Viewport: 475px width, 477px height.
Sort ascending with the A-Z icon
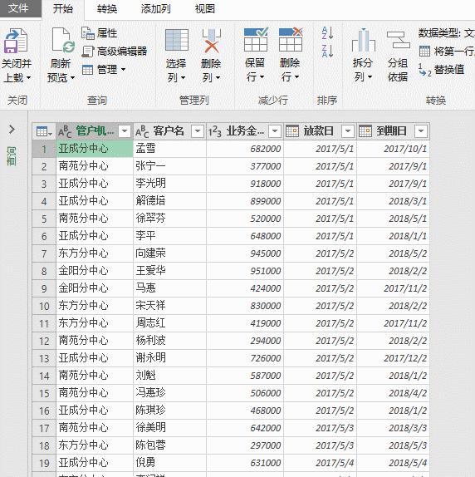click(328, 33)
